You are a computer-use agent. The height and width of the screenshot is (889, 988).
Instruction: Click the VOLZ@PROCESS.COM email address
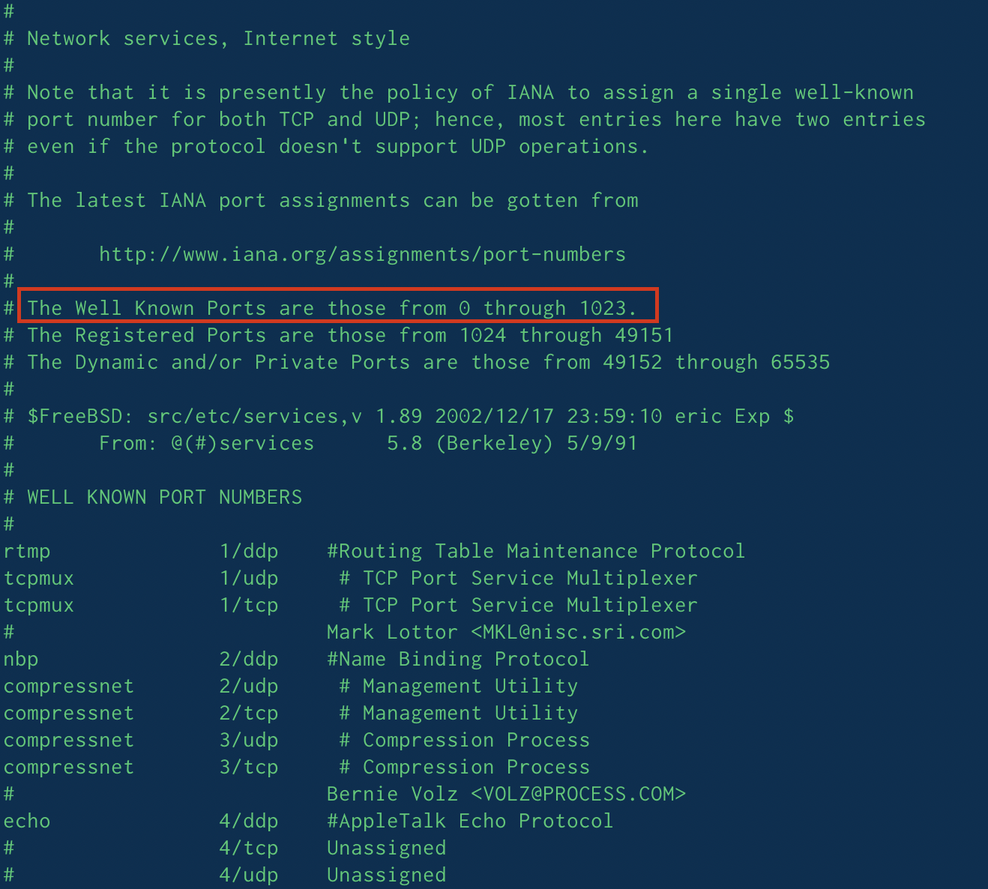(x=578, y=794)
